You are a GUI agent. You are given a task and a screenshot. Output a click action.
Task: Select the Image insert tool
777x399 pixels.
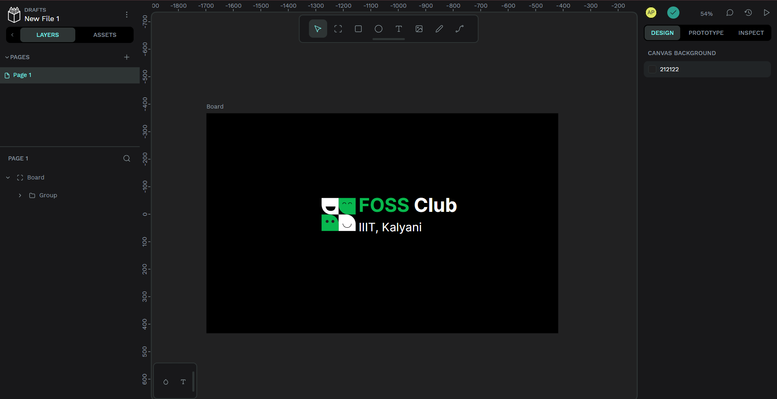click(x=419, y=29)
